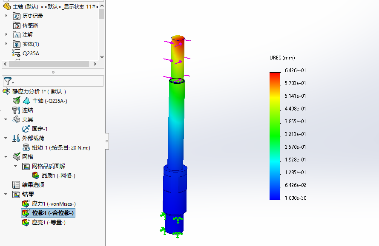379x246 pixels.
Task: Click the 历史记录 folder icon
Action: tap(17, 16)
